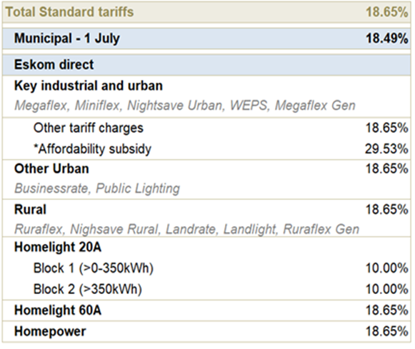The image size is (415, 349).
Task: Click the Homepower row label
Action: 50,331
